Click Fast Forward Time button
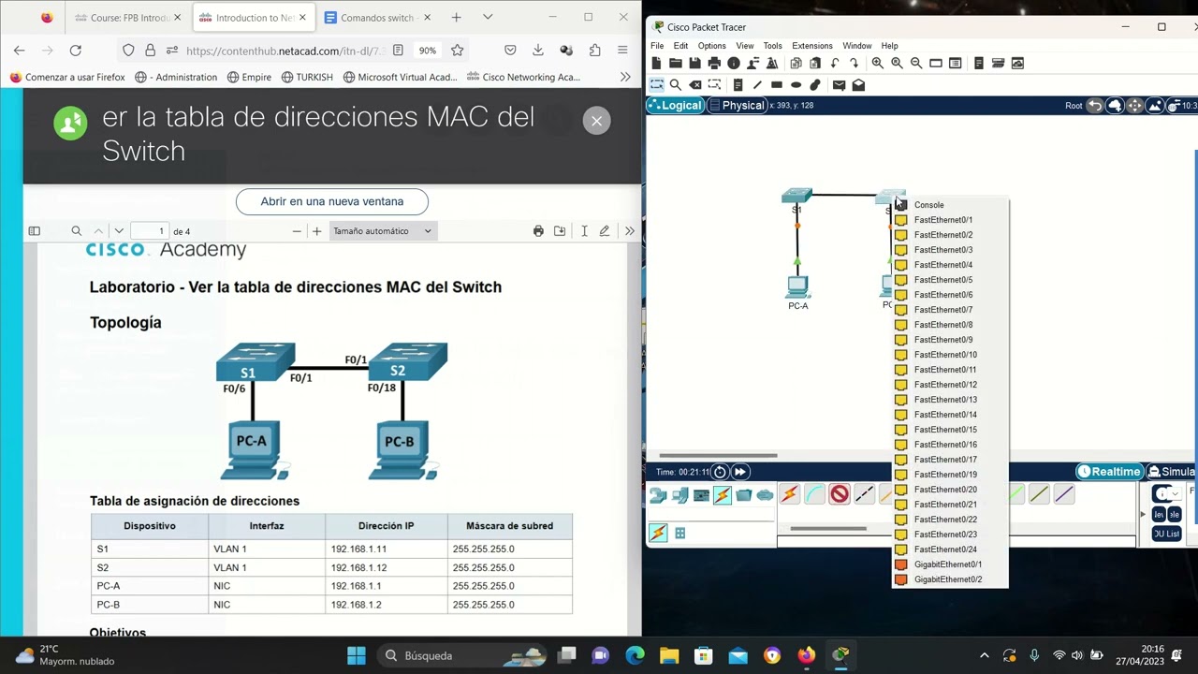Image resolution: width=1198 pixels, height=674 pixels. coord(739,472)
